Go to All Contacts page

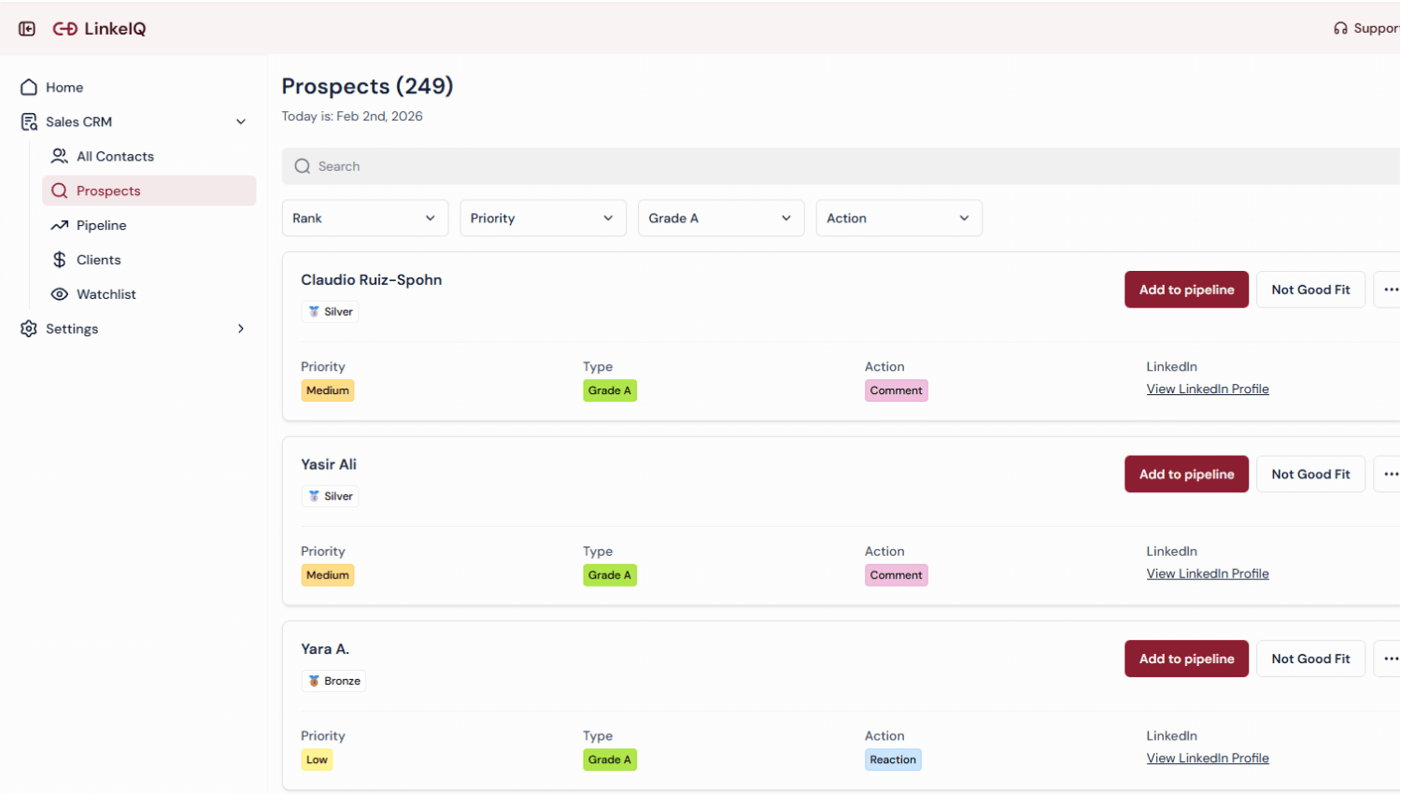point(115,157)
